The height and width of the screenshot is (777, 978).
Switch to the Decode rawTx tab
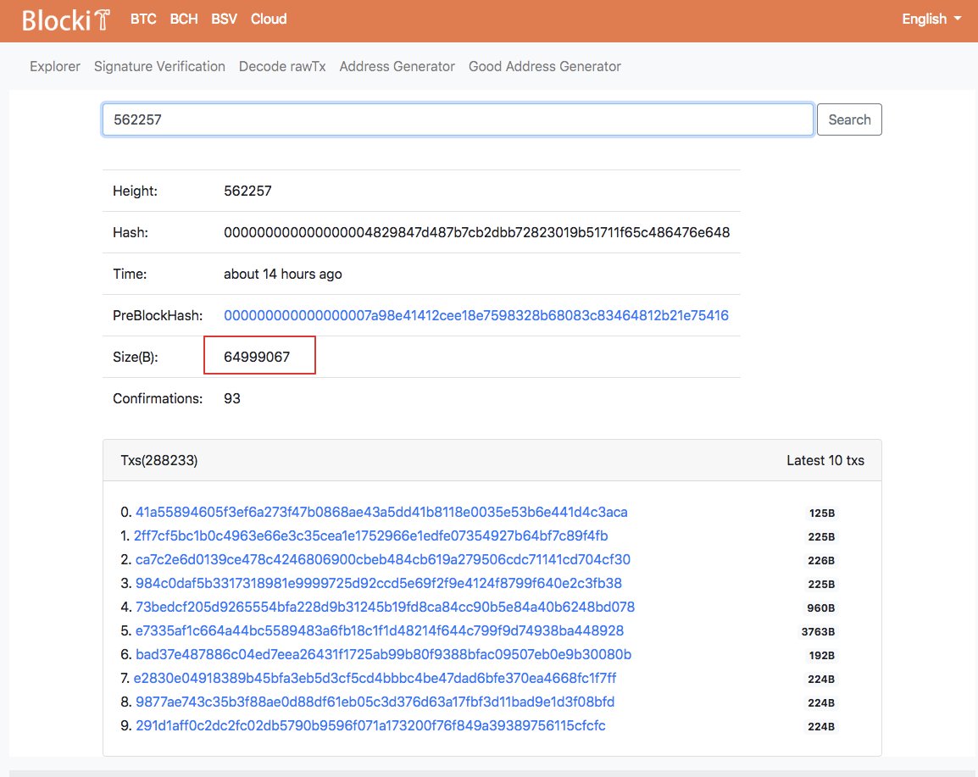(x=282, y=66)
